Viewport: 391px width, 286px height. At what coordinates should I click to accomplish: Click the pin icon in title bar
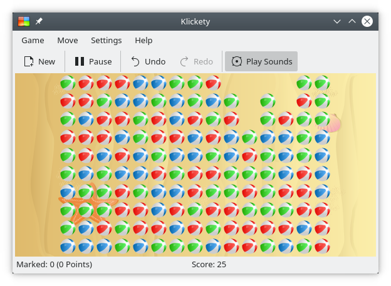[x=39, y=21]
